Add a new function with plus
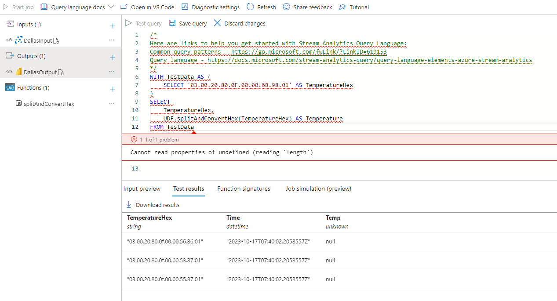This screenshot has height=301, width=557. [x=112, y=89]
